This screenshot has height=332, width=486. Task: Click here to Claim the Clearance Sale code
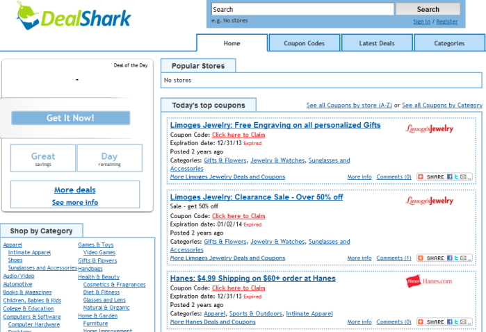[238, 216]
